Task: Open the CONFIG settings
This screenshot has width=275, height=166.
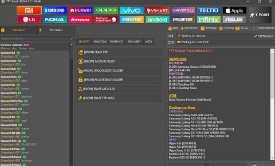Action: click(x=226, y=28)
